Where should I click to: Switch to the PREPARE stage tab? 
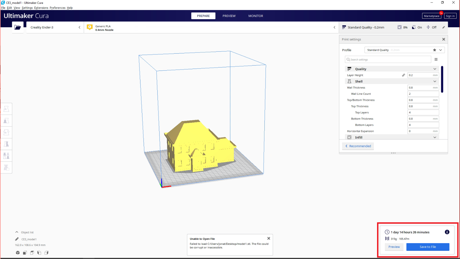click(x=203, y=16)
